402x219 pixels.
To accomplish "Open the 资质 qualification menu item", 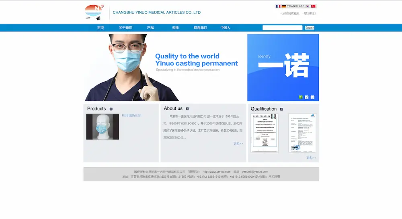I will (x=175, y=28).
